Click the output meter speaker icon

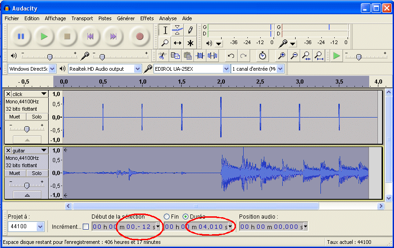coord(209,44)
